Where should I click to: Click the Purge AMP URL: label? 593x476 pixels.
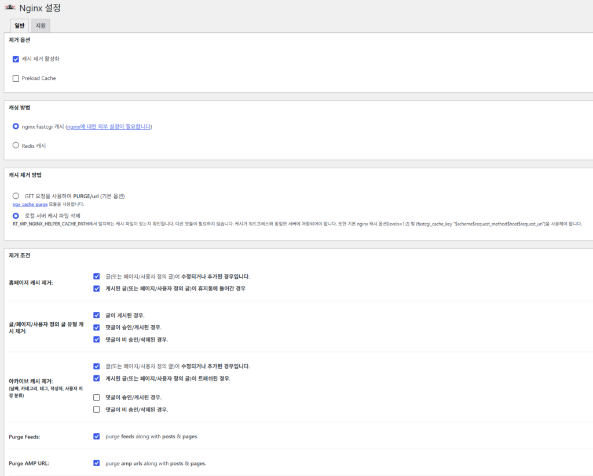coord(29,463)
